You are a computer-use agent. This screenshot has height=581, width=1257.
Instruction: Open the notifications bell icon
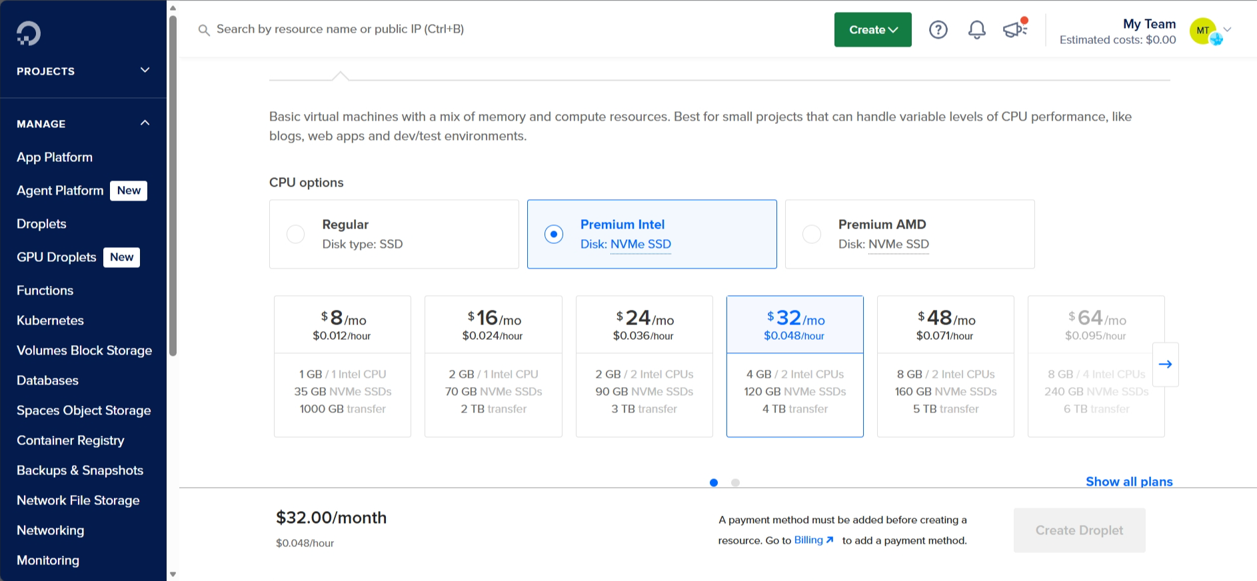tap(977, 30)
